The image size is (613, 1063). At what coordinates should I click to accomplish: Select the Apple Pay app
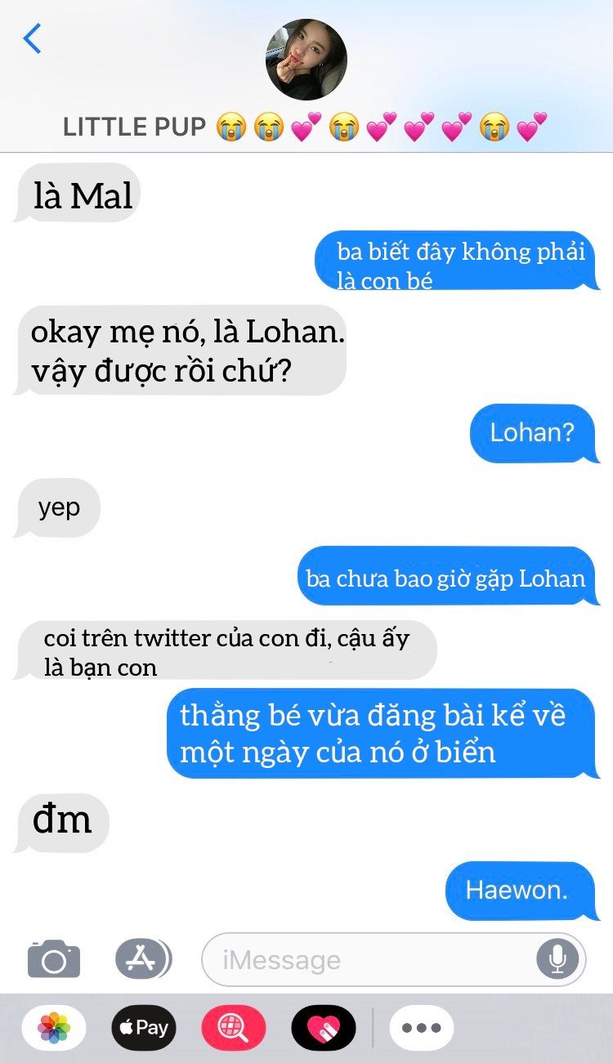point(144,1028)
